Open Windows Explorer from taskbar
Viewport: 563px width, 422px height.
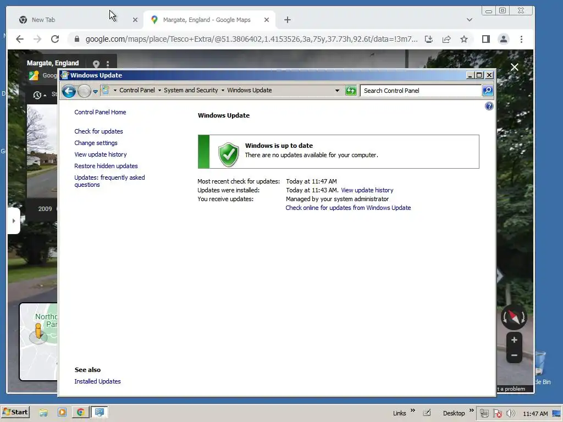pos(43,412)
